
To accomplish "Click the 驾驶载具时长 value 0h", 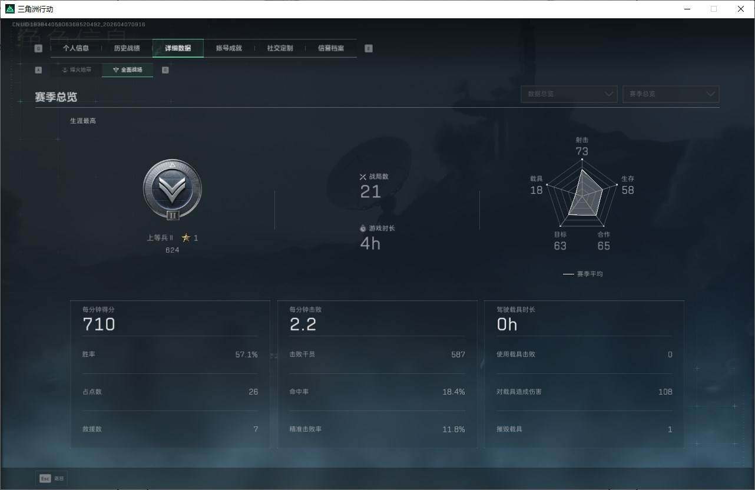I will [x=507, y=325].
